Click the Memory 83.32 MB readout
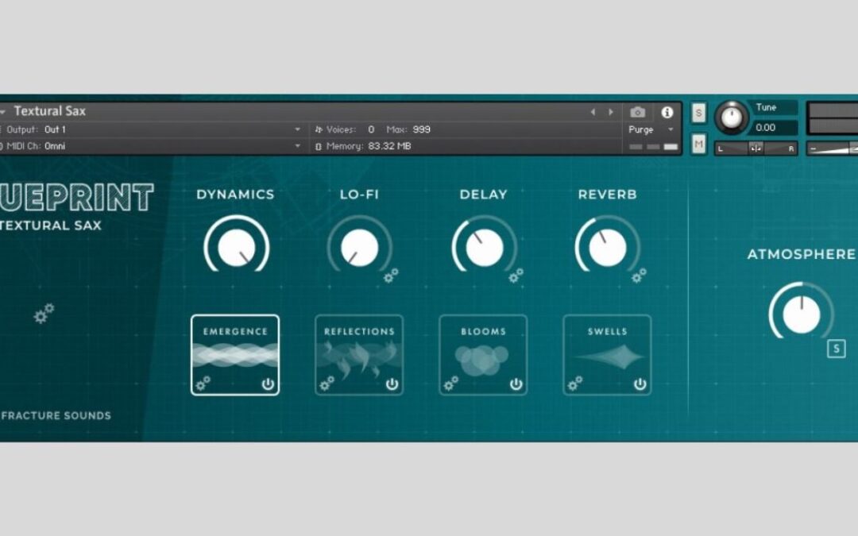858x536 pixels. pos(363,146)
